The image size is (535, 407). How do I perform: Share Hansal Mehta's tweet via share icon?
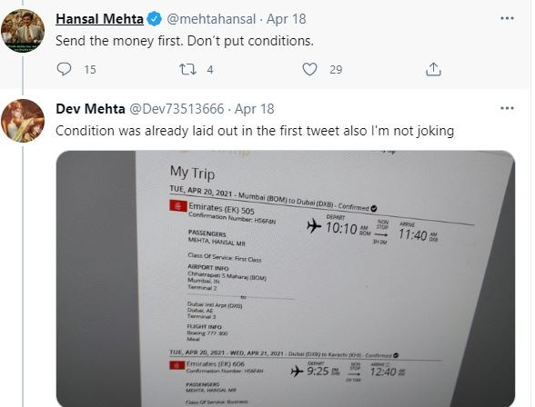[433, 69]
